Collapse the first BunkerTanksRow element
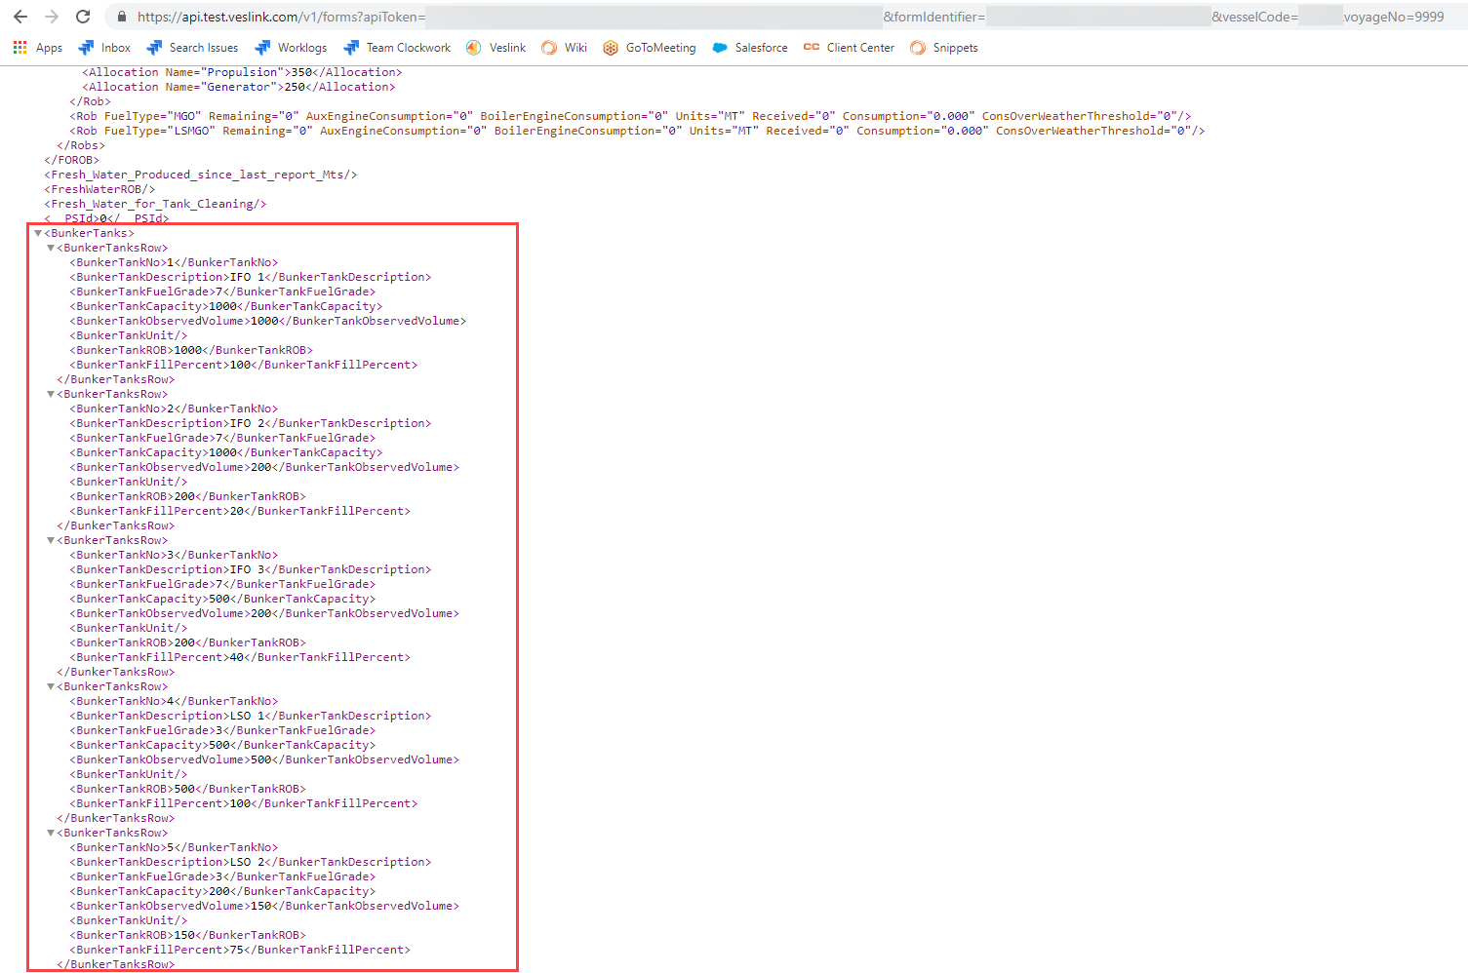1468x973 pixels. [51, 248]
